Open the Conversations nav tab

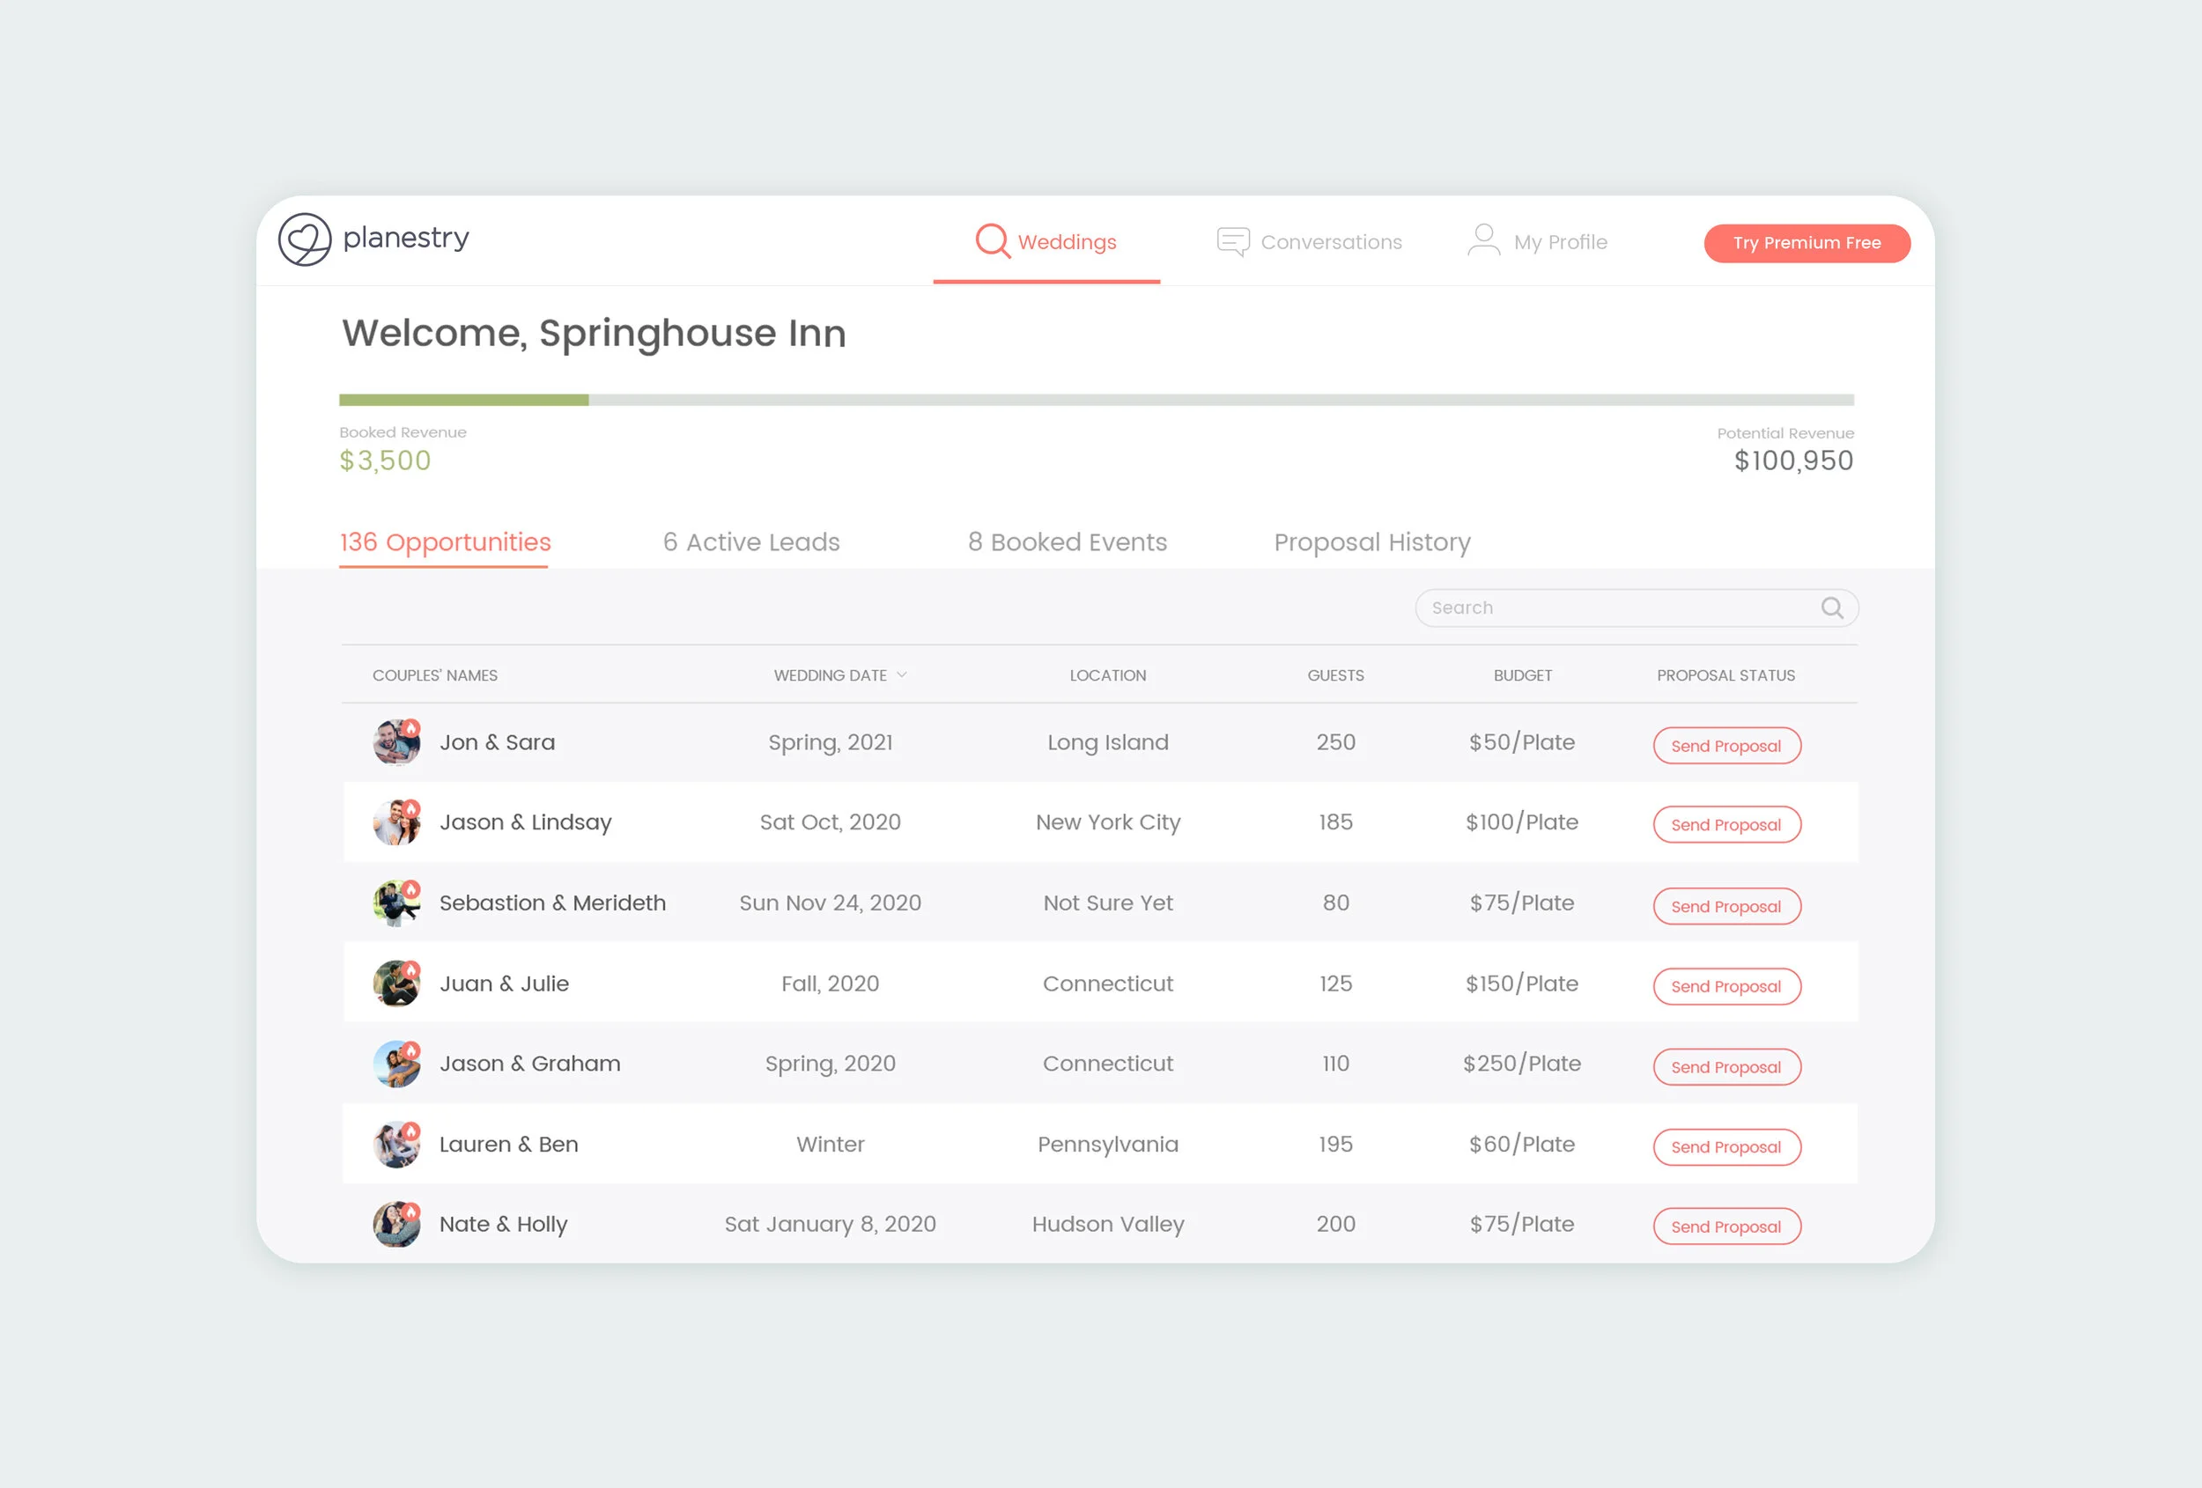(x=1310, y=241)
